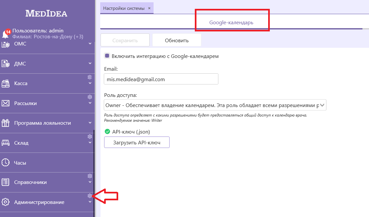Click the Склад warehouse icon
The image size is (369, 217).
pos(6,143)
